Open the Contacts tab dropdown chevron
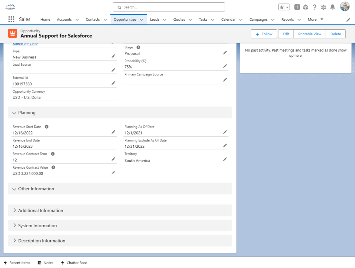The width and height of the screenshot is (355, 268). [105, 20]
